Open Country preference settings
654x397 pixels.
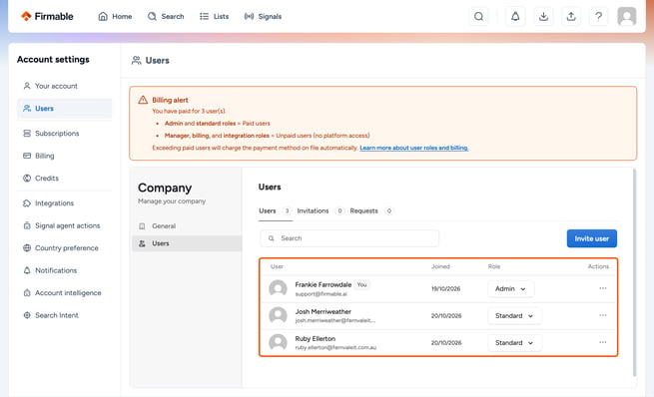pyautogui.click(x=64, y=248)
